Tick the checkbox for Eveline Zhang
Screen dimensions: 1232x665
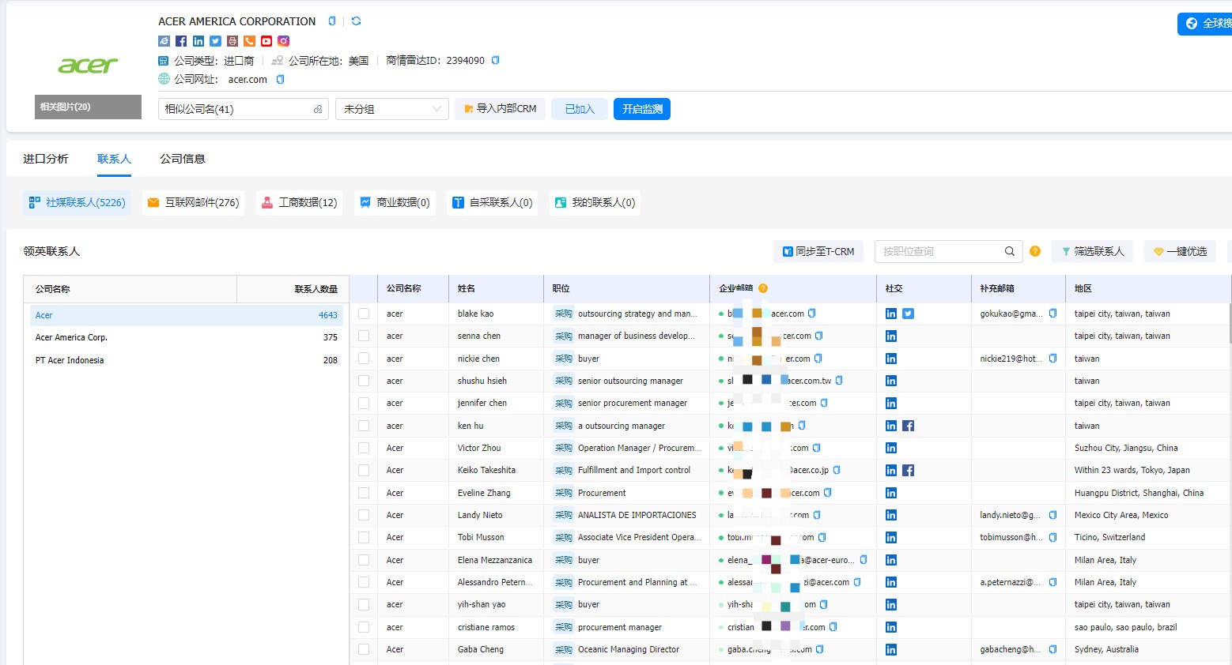[x=364, y=493]
